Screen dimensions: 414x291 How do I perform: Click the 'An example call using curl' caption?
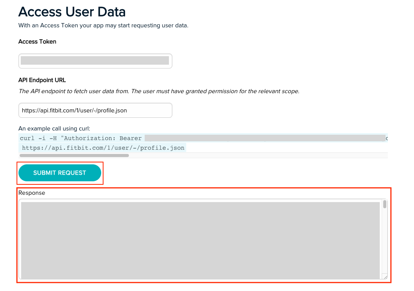click(x=54, y=128)
